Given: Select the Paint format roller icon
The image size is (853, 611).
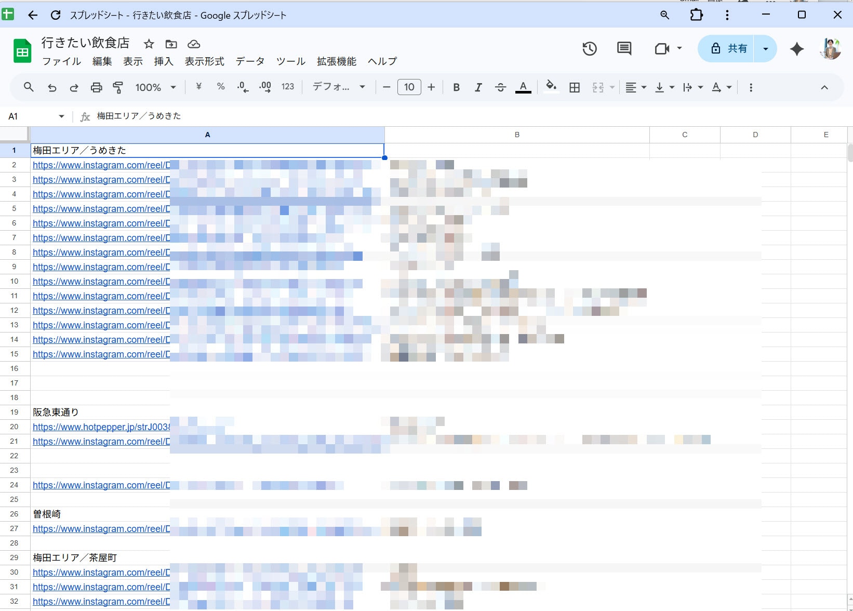Looking at the screenshot, I should 118,87.
